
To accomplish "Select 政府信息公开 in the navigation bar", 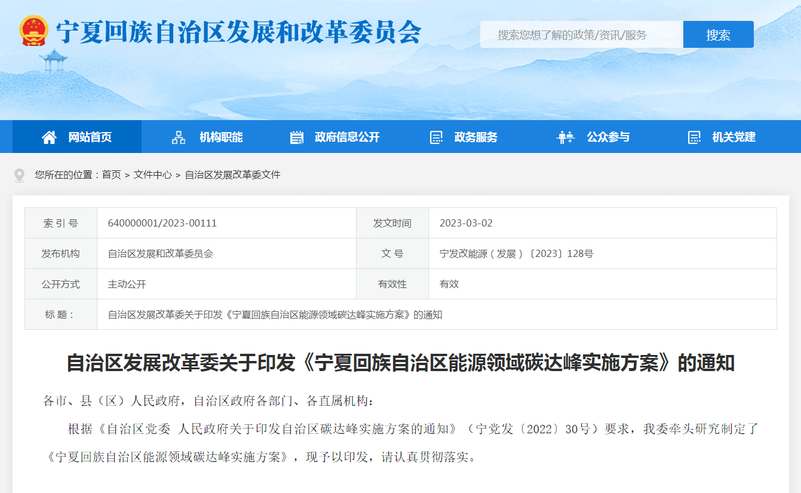I will [x=347, y=137].
